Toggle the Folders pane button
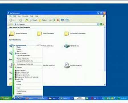The width and height of the screenshot is (128, 103). [43, 20]
